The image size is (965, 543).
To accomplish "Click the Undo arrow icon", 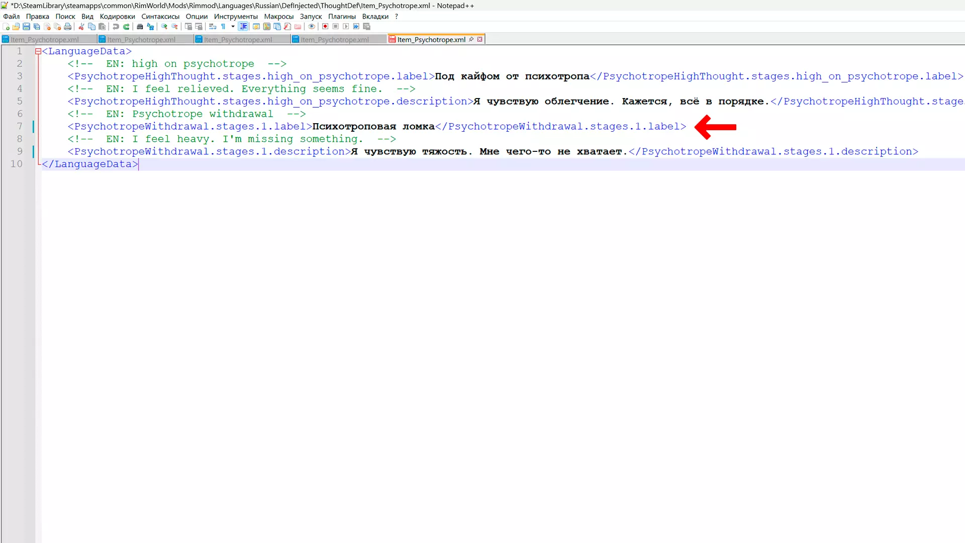I will (x=116, y=27).
